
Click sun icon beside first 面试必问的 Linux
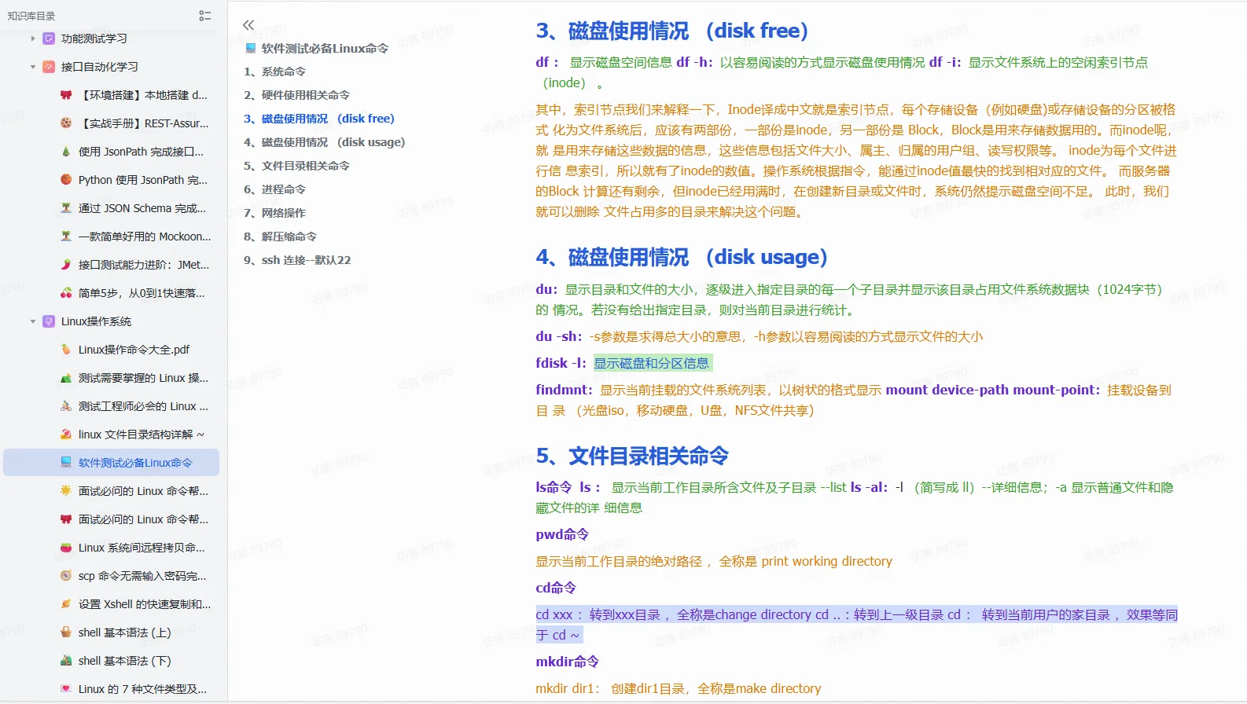[66, 491]
